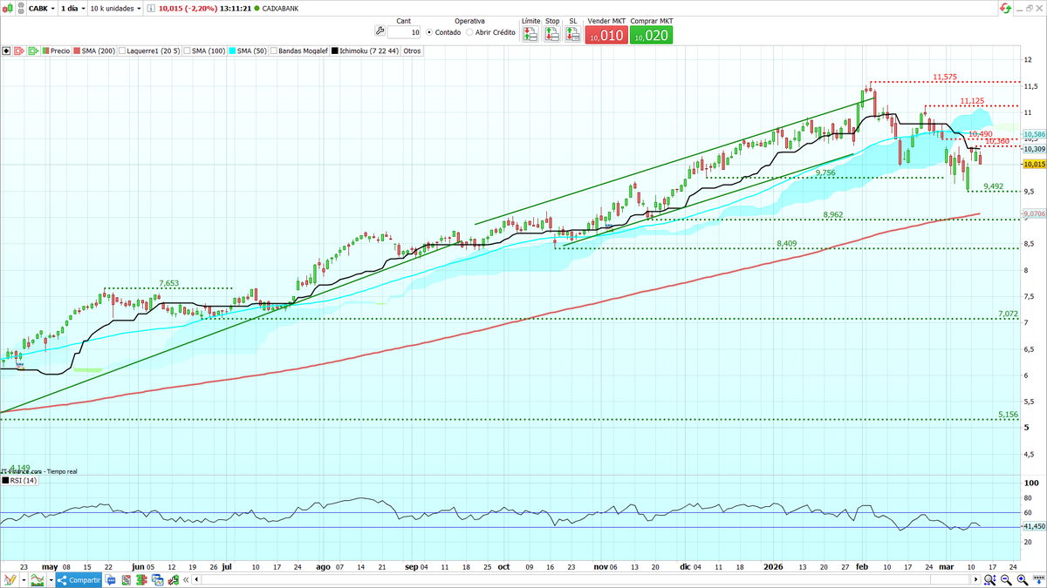Open the '10 k unidades' dropdown
Image resolution: width=1047 pixels, height=588 pixels.
tap(115, 8)
